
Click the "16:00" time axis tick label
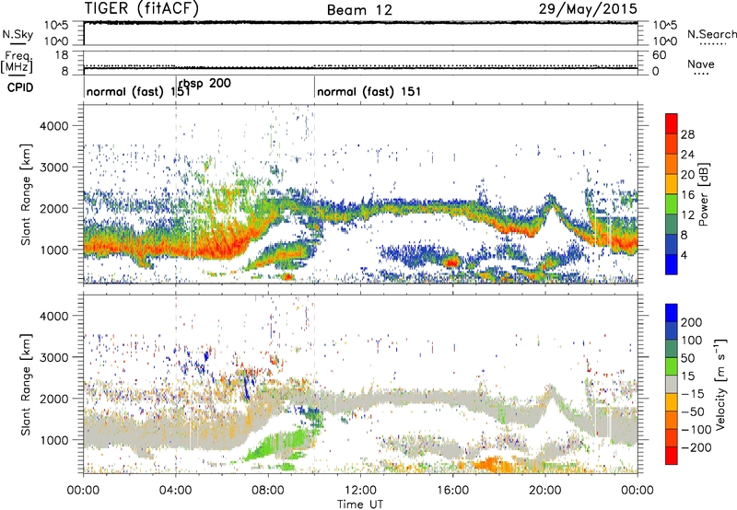452,491
